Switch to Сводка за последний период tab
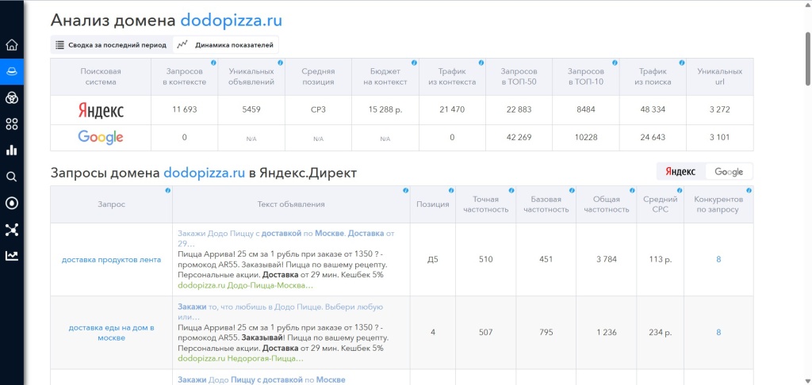This screenshot has width=812, height=385. (111, 45)
